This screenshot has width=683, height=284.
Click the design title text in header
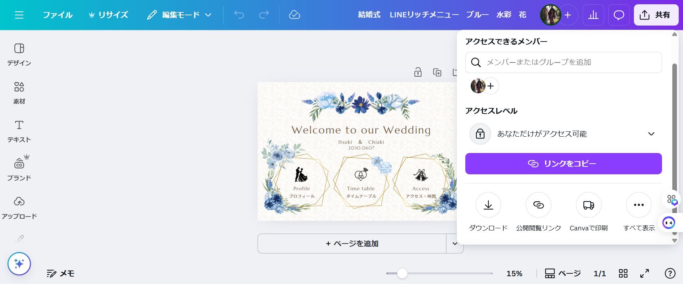pos(442,15)
